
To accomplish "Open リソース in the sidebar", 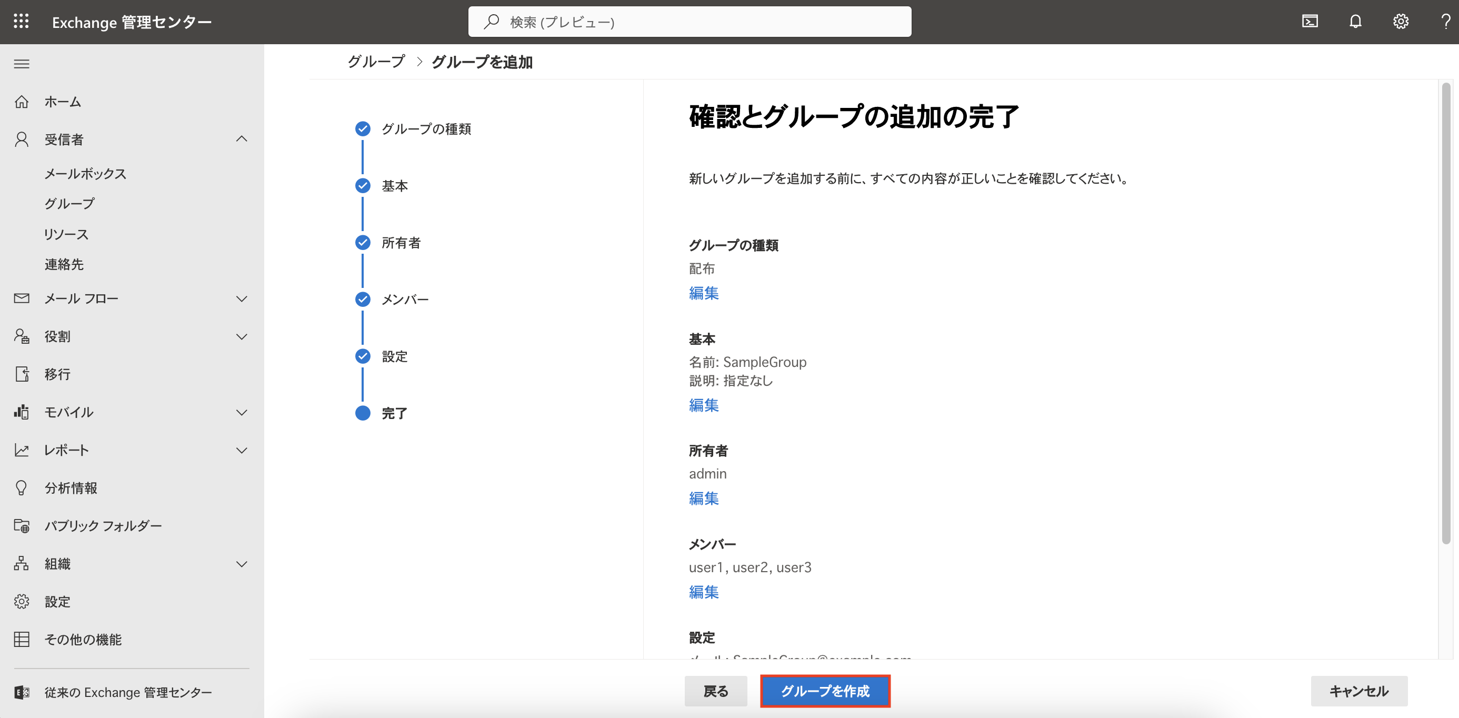I will tap(66, 234).
